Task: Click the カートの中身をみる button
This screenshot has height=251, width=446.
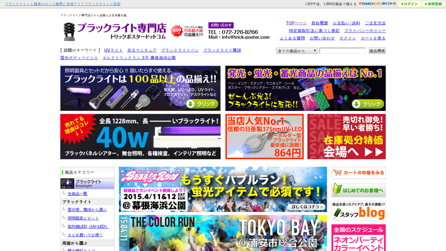Action: [x=358, y=173]
